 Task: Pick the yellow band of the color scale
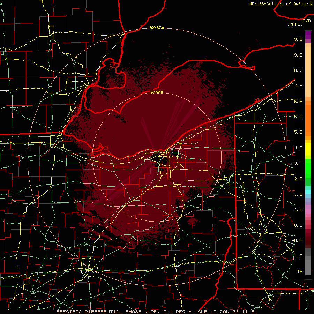coord(308,149)
